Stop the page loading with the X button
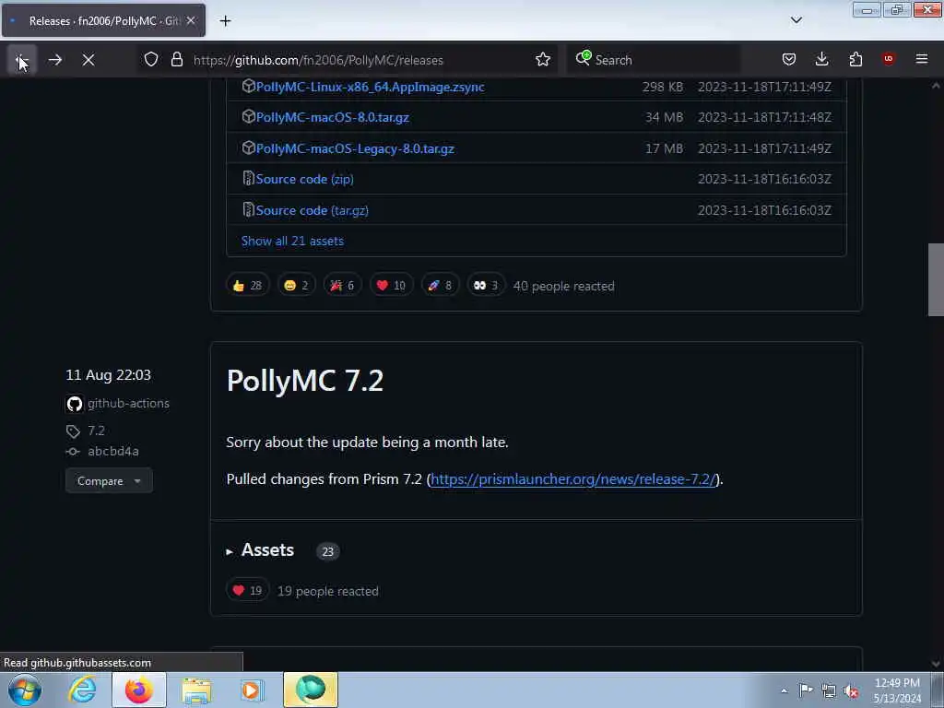Screen dimensions: 944x708 pyautogui.click(x=88, y=60)
